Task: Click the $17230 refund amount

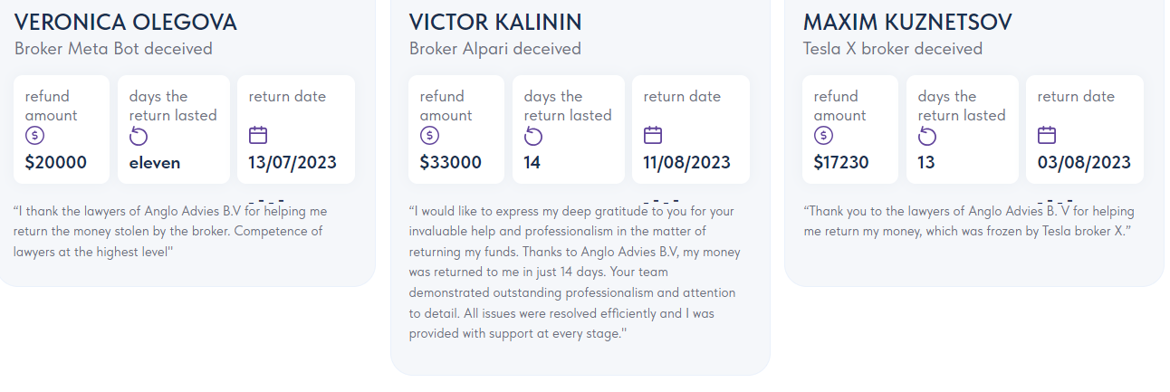Action: click(x=843, y=163)
